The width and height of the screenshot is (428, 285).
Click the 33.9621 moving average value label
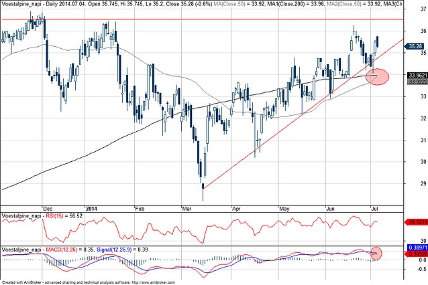pyautogui.click(x=418, y=76)
